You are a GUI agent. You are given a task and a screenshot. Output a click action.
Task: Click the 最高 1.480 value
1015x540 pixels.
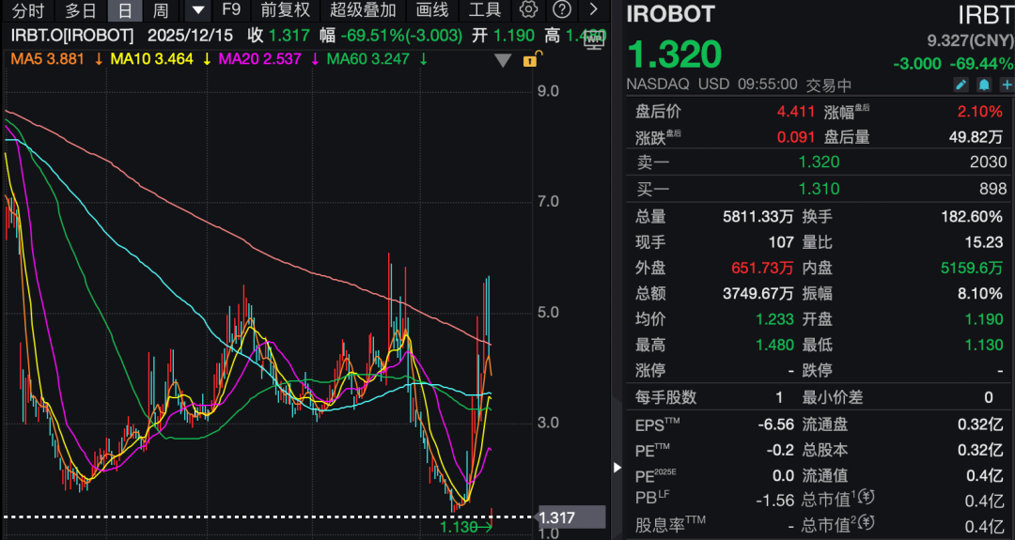coord(774,346)
